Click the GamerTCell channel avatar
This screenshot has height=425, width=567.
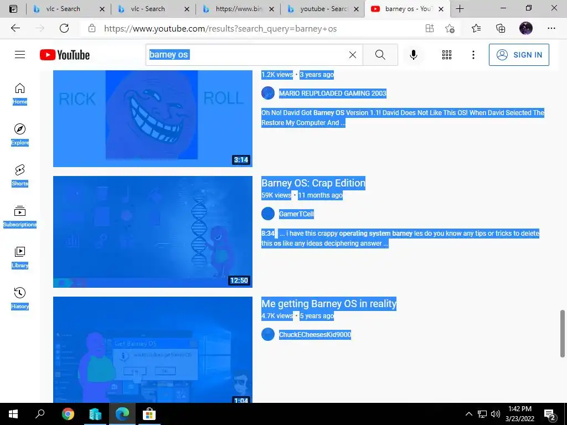tap(268, 214)
